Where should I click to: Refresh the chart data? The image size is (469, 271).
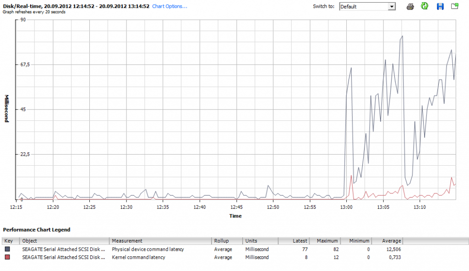coord(425,6)
